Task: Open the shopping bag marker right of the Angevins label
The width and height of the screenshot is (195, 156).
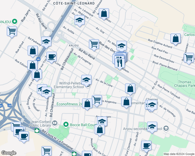Action: pyautogui.click(x=126, y=102)
